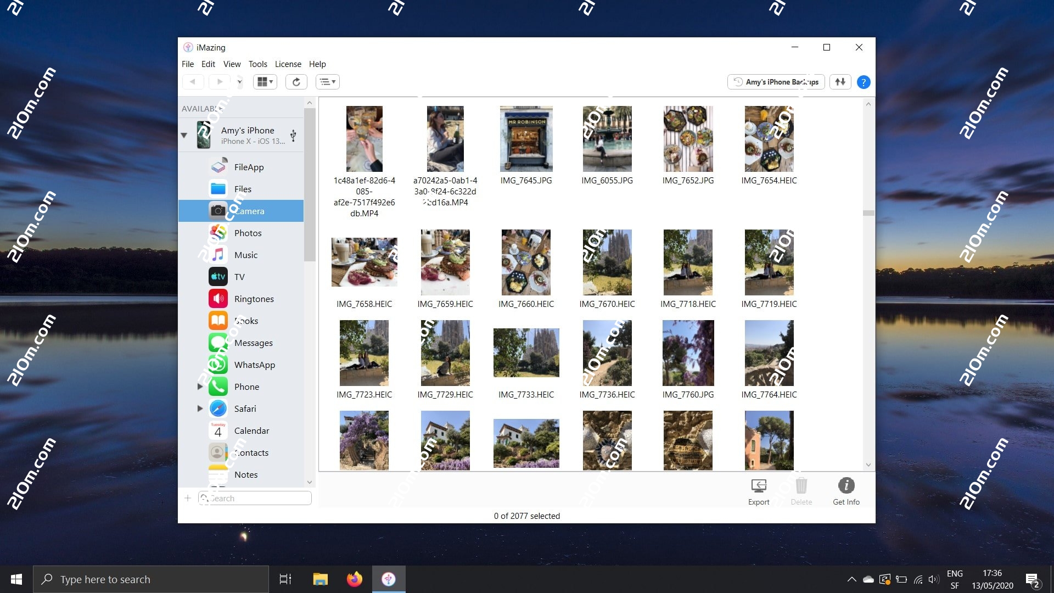This screenshot has width=1054, height=593.
Task: Open the Tools menu
Action: tap(257, 64)
